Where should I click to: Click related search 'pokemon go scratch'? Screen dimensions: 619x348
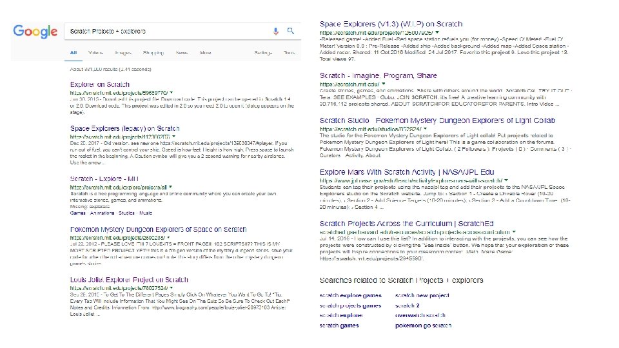pos(423,326)
